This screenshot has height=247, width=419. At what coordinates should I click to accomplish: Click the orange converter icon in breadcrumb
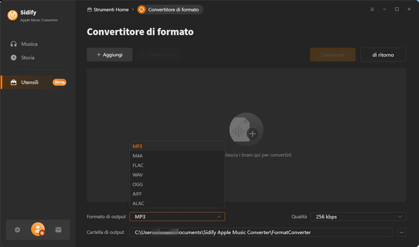[x=142, y=10]
